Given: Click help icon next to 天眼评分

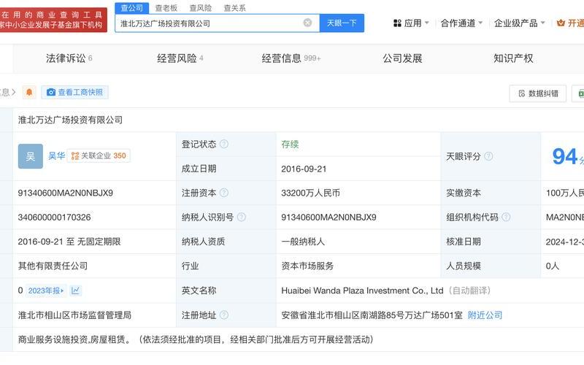Looking at the screenshot, I should [x=488, y=156].
